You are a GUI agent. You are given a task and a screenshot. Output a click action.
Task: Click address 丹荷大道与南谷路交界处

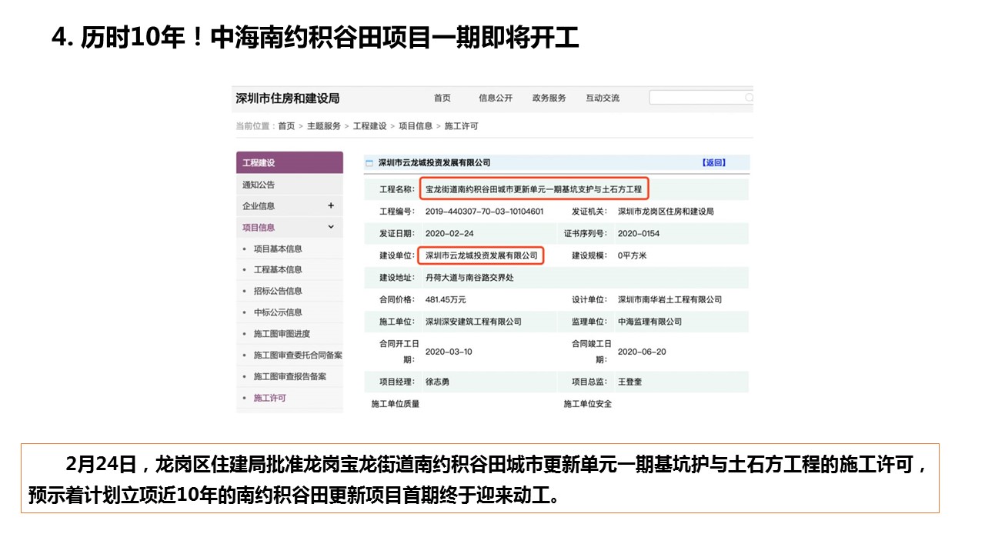tap(469, 277)
